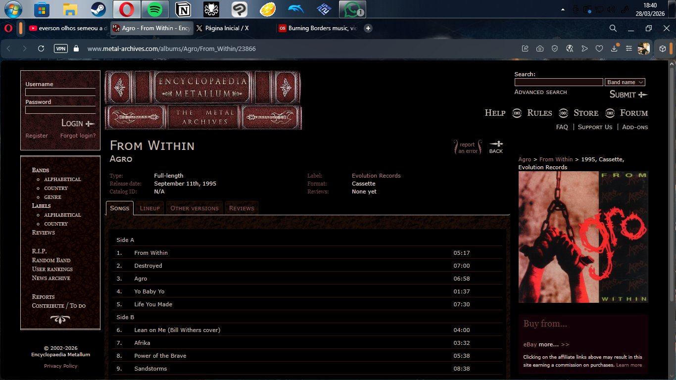Open Opera Easy Setup sliders icon
Image resolution: width=676 pixels, height=380 pixels.
629,48
